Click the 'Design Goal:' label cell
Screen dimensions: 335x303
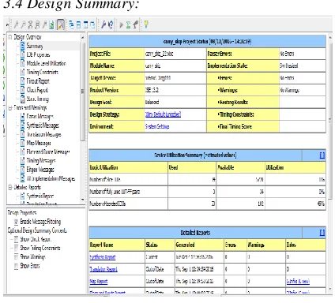(117, 102)
